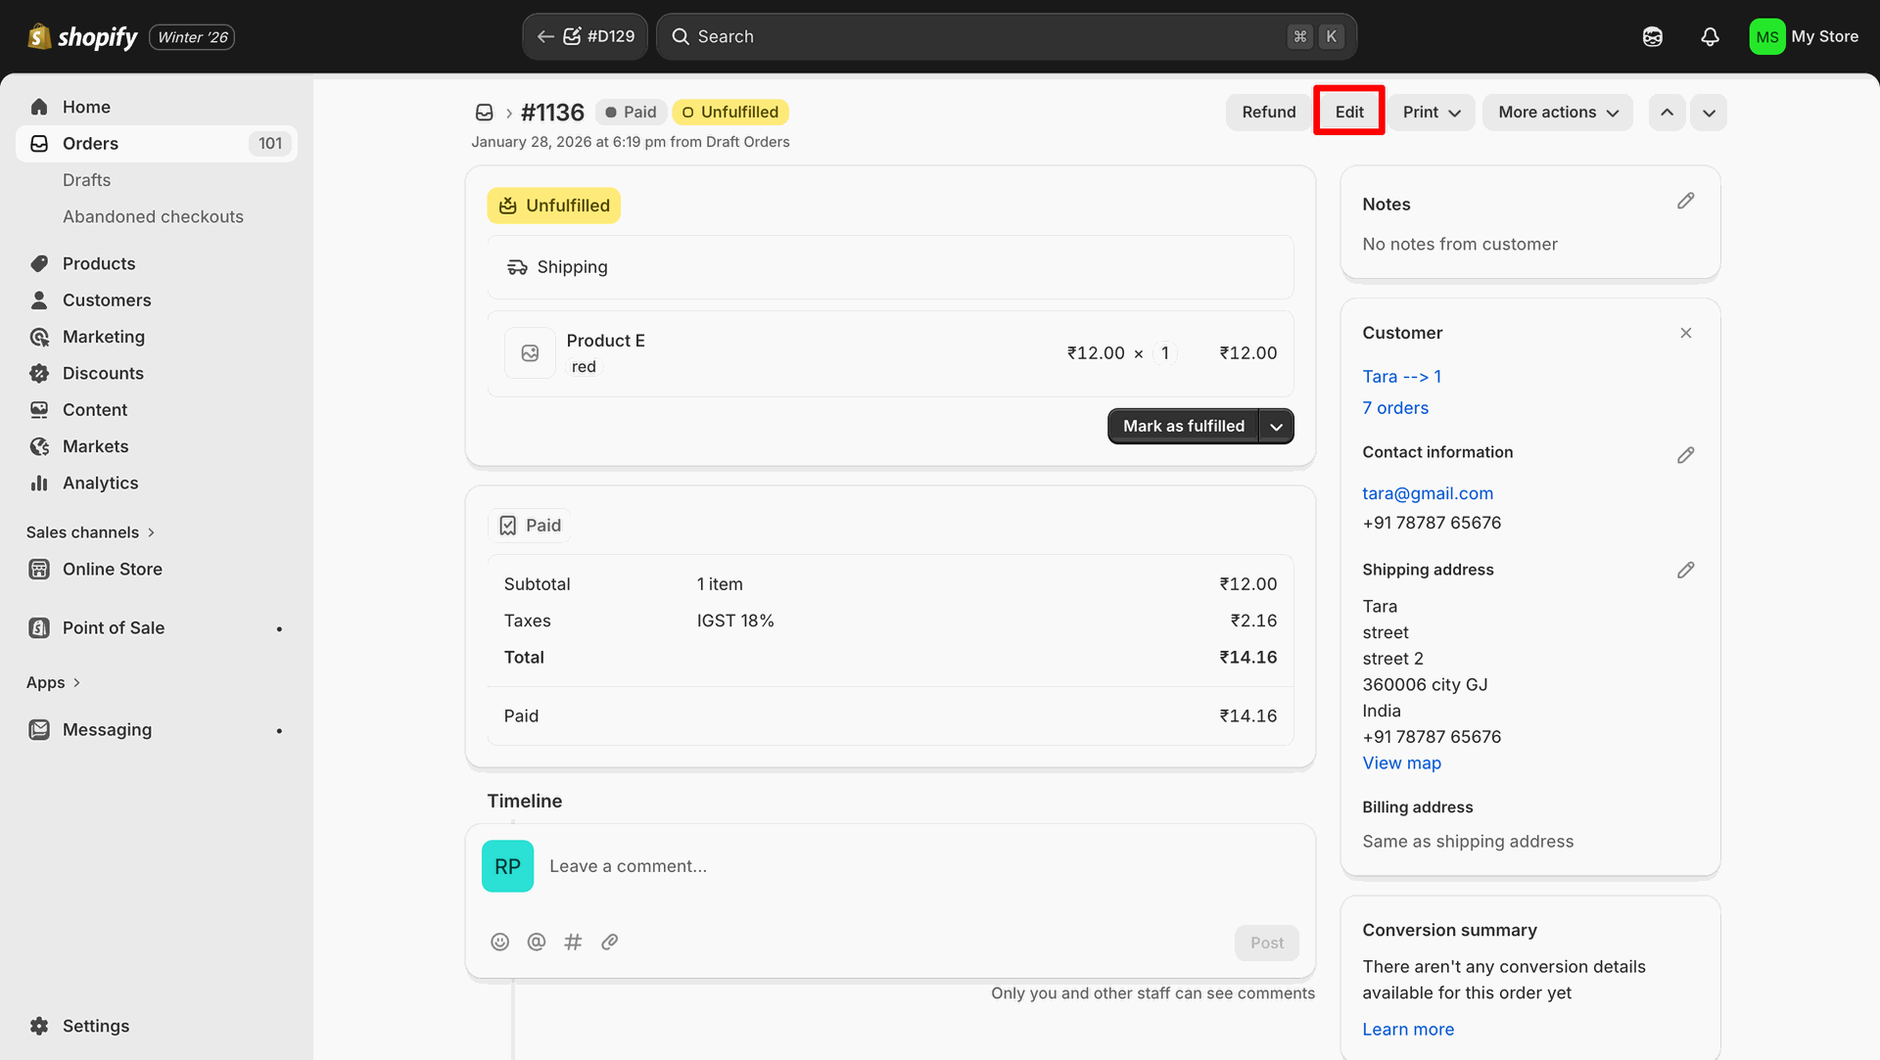Open Print dropdown menu
The height and width of the screenshot is (1060, 1880).
(x=1431, y=113)
